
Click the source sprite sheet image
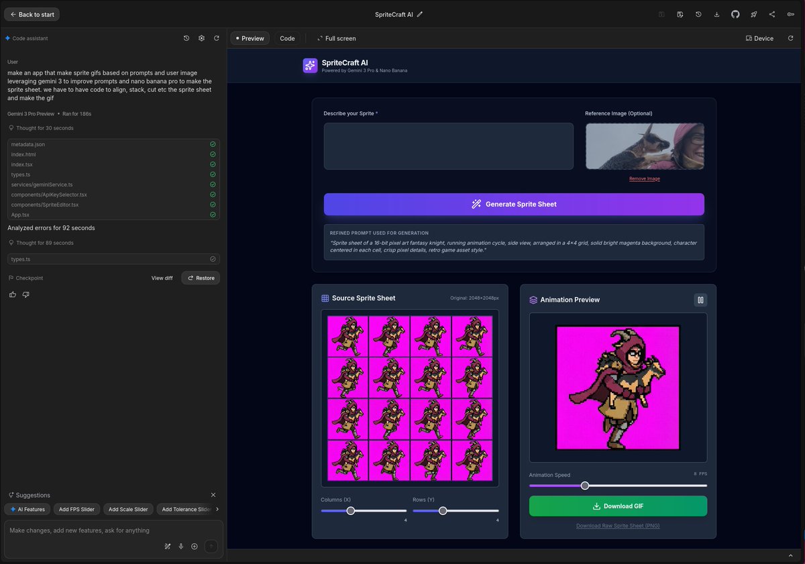click(410, 398)
